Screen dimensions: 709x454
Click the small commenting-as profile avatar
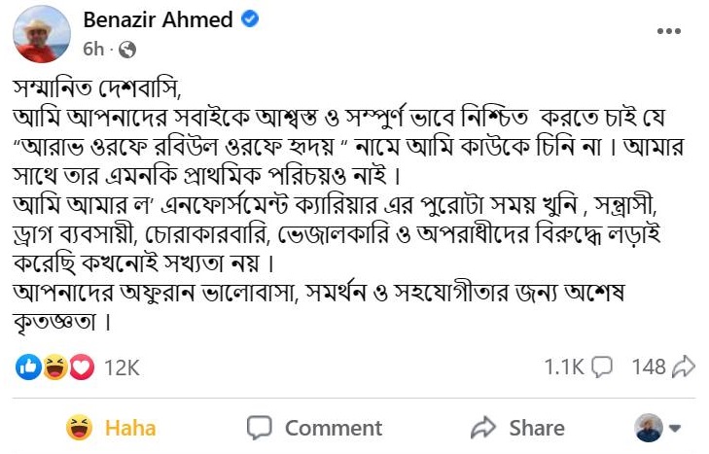[x=649, y=428]
